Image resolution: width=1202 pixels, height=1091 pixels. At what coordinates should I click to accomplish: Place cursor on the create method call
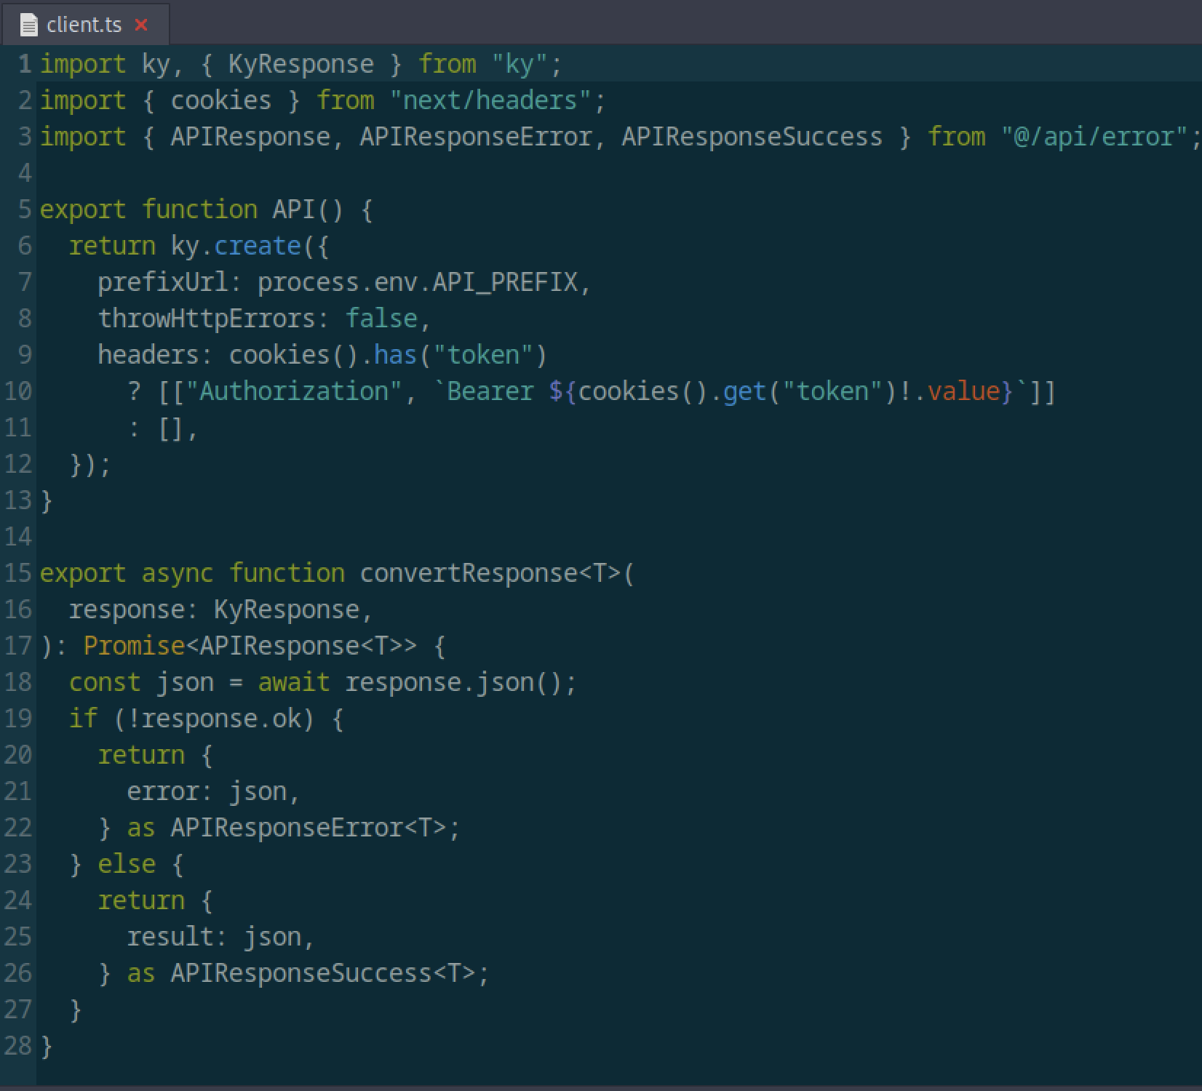(257, 246)
